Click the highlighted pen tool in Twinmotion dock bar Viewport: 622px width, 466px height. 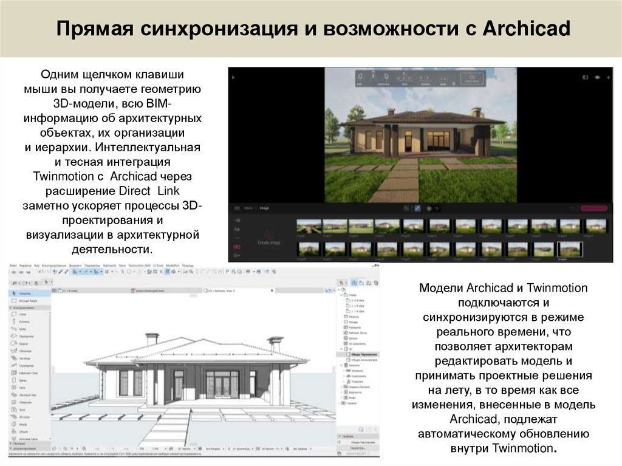point(417,208)
